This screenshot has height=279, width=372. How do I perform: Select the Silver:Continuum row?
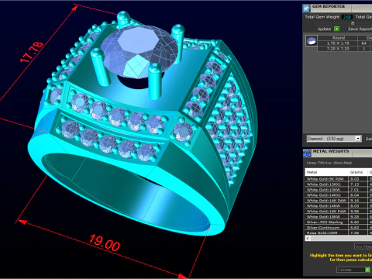[x=339, y=228]
